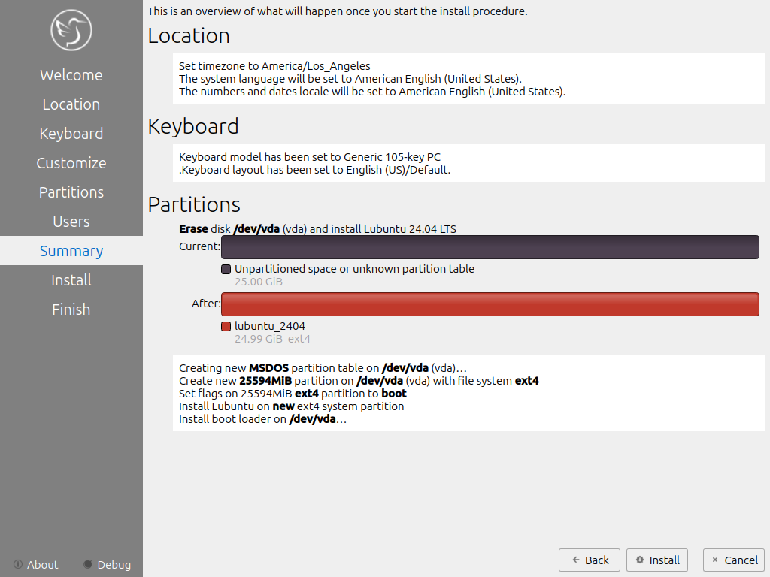
Task: Click the Debug bug icon
Action: pos(88,564)
